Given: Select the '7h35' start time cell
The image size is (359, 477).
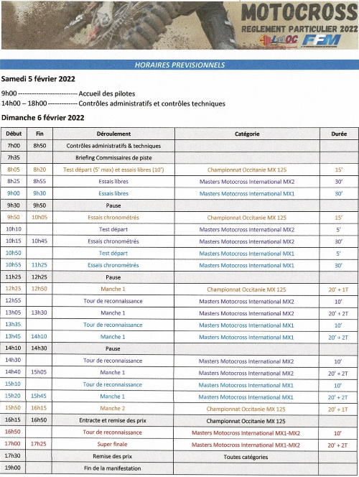Looking at the screenshot, I should tap(14, 157).
